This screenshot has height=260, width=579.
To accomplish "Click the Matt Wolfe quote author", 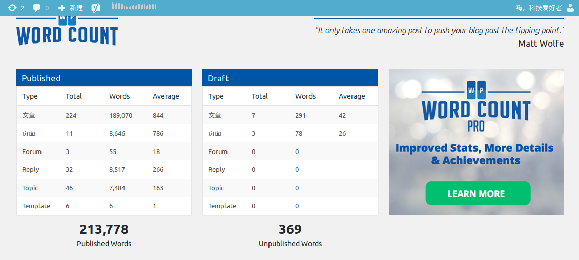I will [x=541, y=44].
